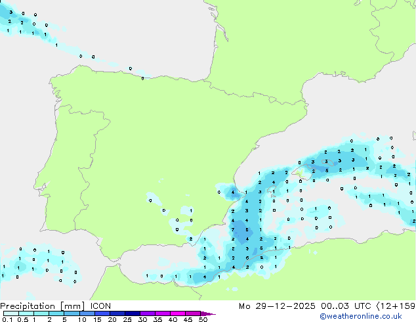This screenshot has height=322, width=416.
Task: Click the 25–30 mm navy legend swatch
Action: point(133,313)
